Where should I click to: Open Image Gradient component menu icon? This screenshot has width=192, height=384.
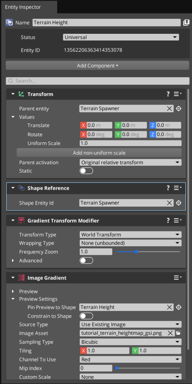(x=177, y=278)
